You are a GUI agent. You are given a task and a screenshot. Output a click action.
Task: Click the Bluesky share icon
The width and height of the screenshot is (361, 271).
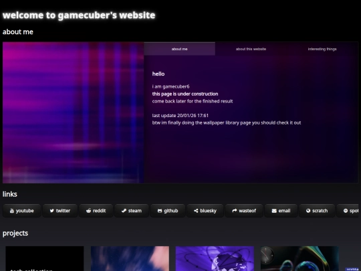[x=196, y=211]
